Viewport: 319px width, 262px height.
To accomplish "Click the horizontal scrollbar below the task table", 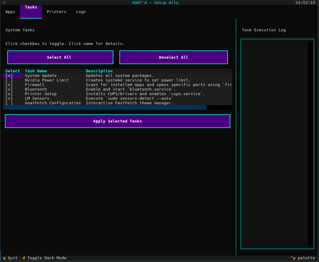I will [105, 107].
